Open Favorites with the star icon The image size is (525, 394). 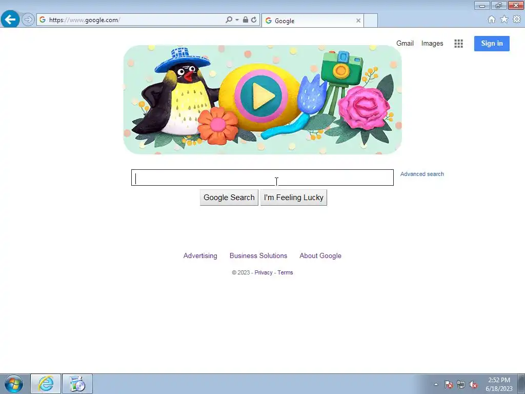(504, 19)
